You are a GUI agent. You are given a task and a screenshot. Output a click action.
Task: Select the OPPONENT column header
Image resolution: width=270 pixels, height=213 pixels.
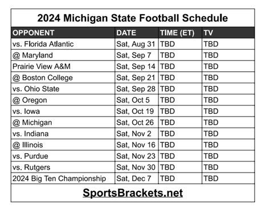click(63, 32)
